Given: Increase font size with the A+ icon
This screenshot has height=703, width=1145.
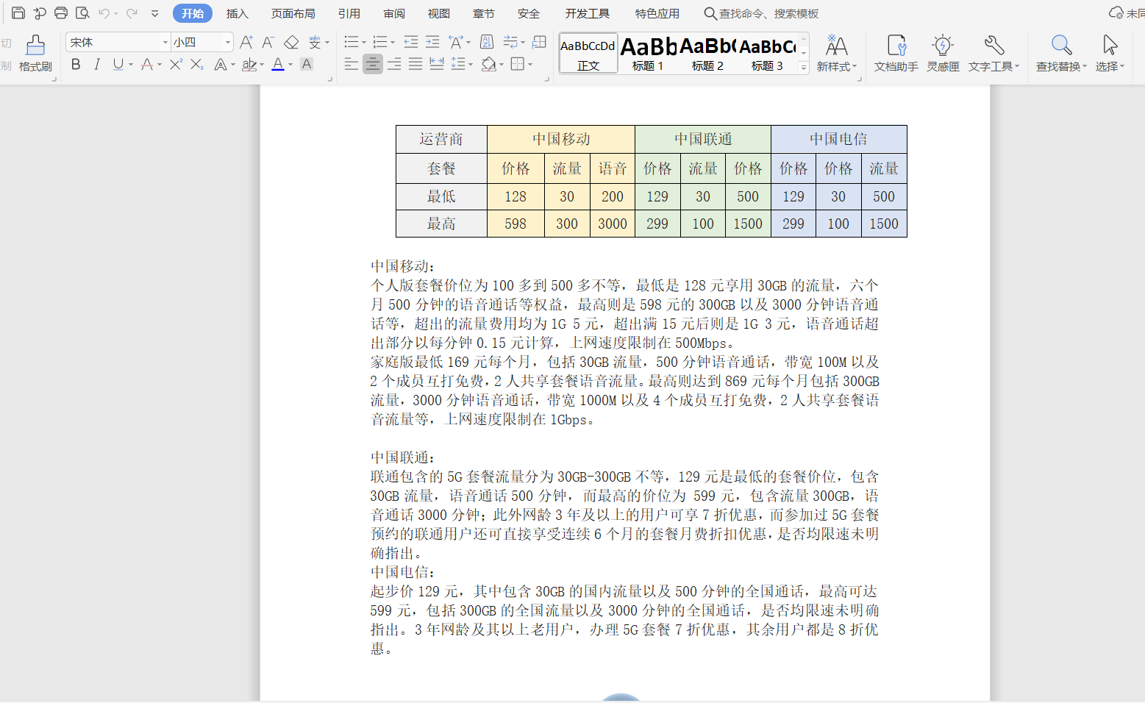Looking at the screenshot, I should pyautogui.click(x=246, y=43).
